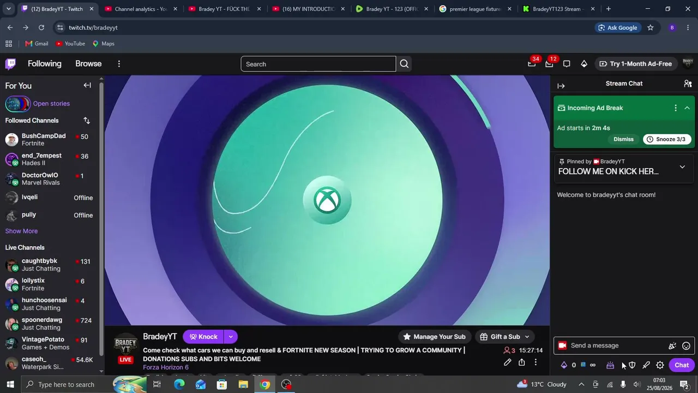
Task: Go to Twitch home via the logo
Action: tap(10, 64)
